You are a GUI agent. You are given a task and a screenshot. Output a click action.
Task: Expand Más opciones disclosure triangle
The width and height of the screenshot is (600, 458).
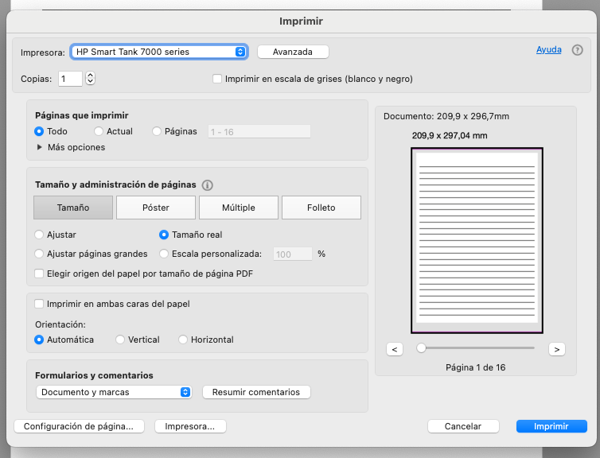(40, 147)
